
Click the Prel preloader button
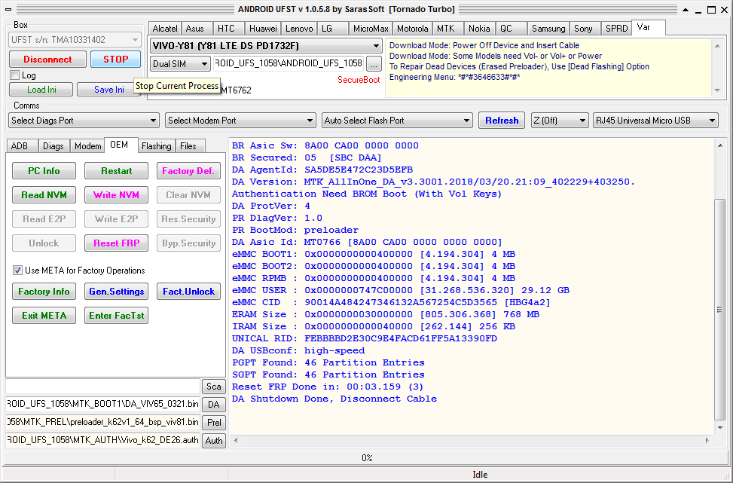(x=214, y=423)
